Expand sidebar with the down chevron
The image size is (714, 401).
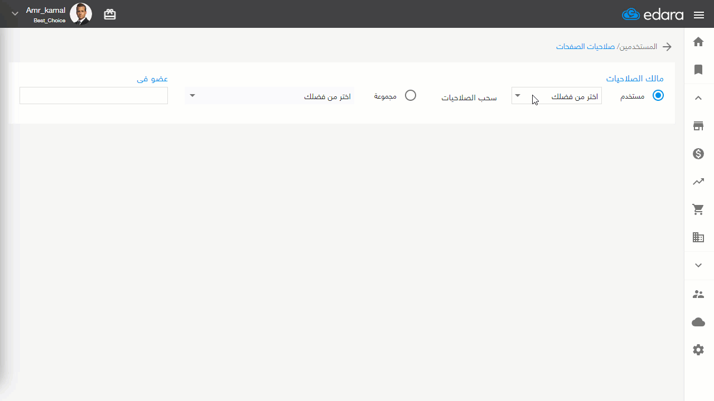pyautogui.click(x=698, y=266)
